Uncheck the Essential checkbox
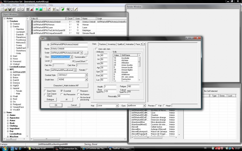This screenshot has width=242, height=151. pyautogui.click(x=62, y=91)
